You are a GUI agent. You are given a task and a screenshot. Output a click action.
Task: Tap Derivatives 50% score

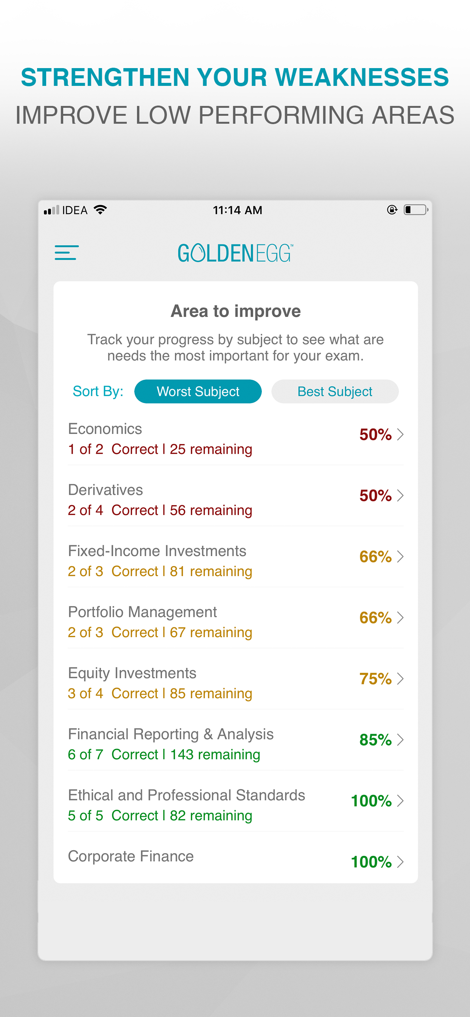click(375, 496)
